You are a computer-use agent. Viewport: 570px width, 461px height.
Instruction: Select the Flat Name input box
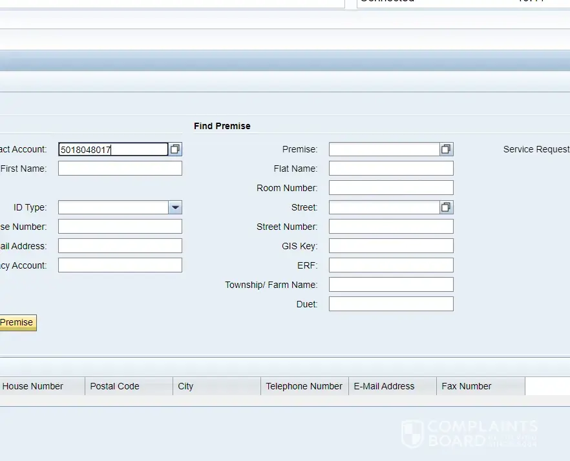[391, 169]
